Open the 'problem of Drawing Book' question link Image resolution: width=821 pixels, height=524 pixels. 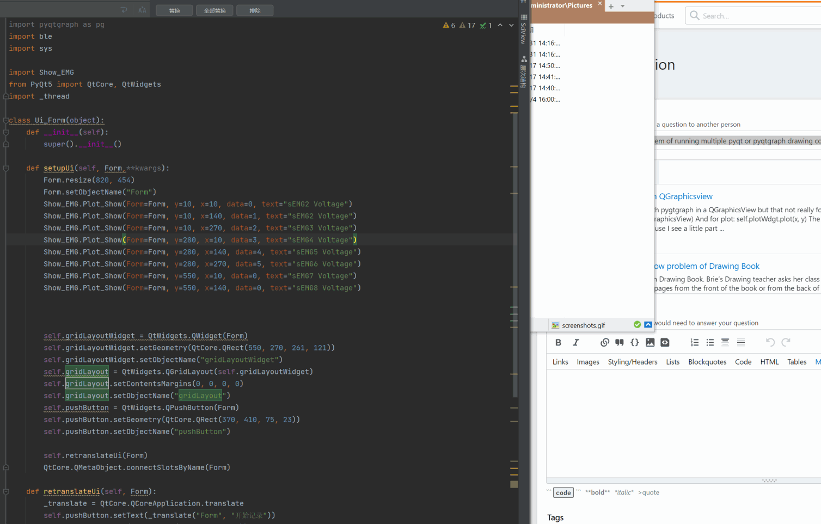[707, 266]
